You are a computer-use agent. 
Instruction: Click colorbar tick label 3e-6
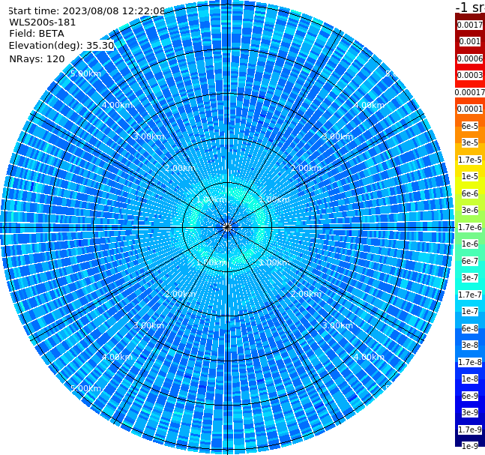tap(470, 210)
